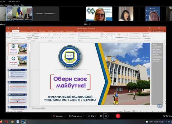
Task: Click the Share button
Action: [92, 116]
